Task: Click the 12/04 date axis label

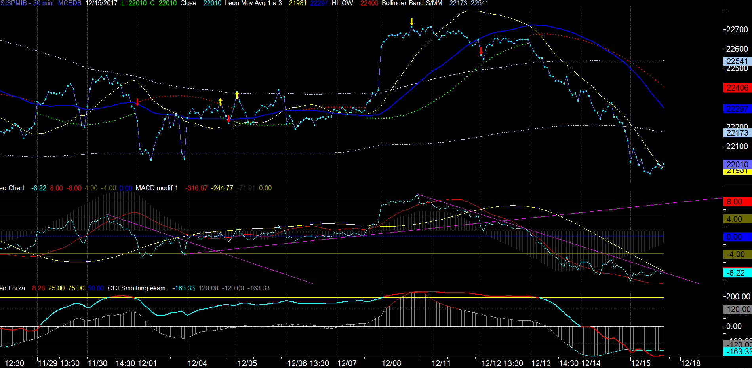Action: pos(197,363)
